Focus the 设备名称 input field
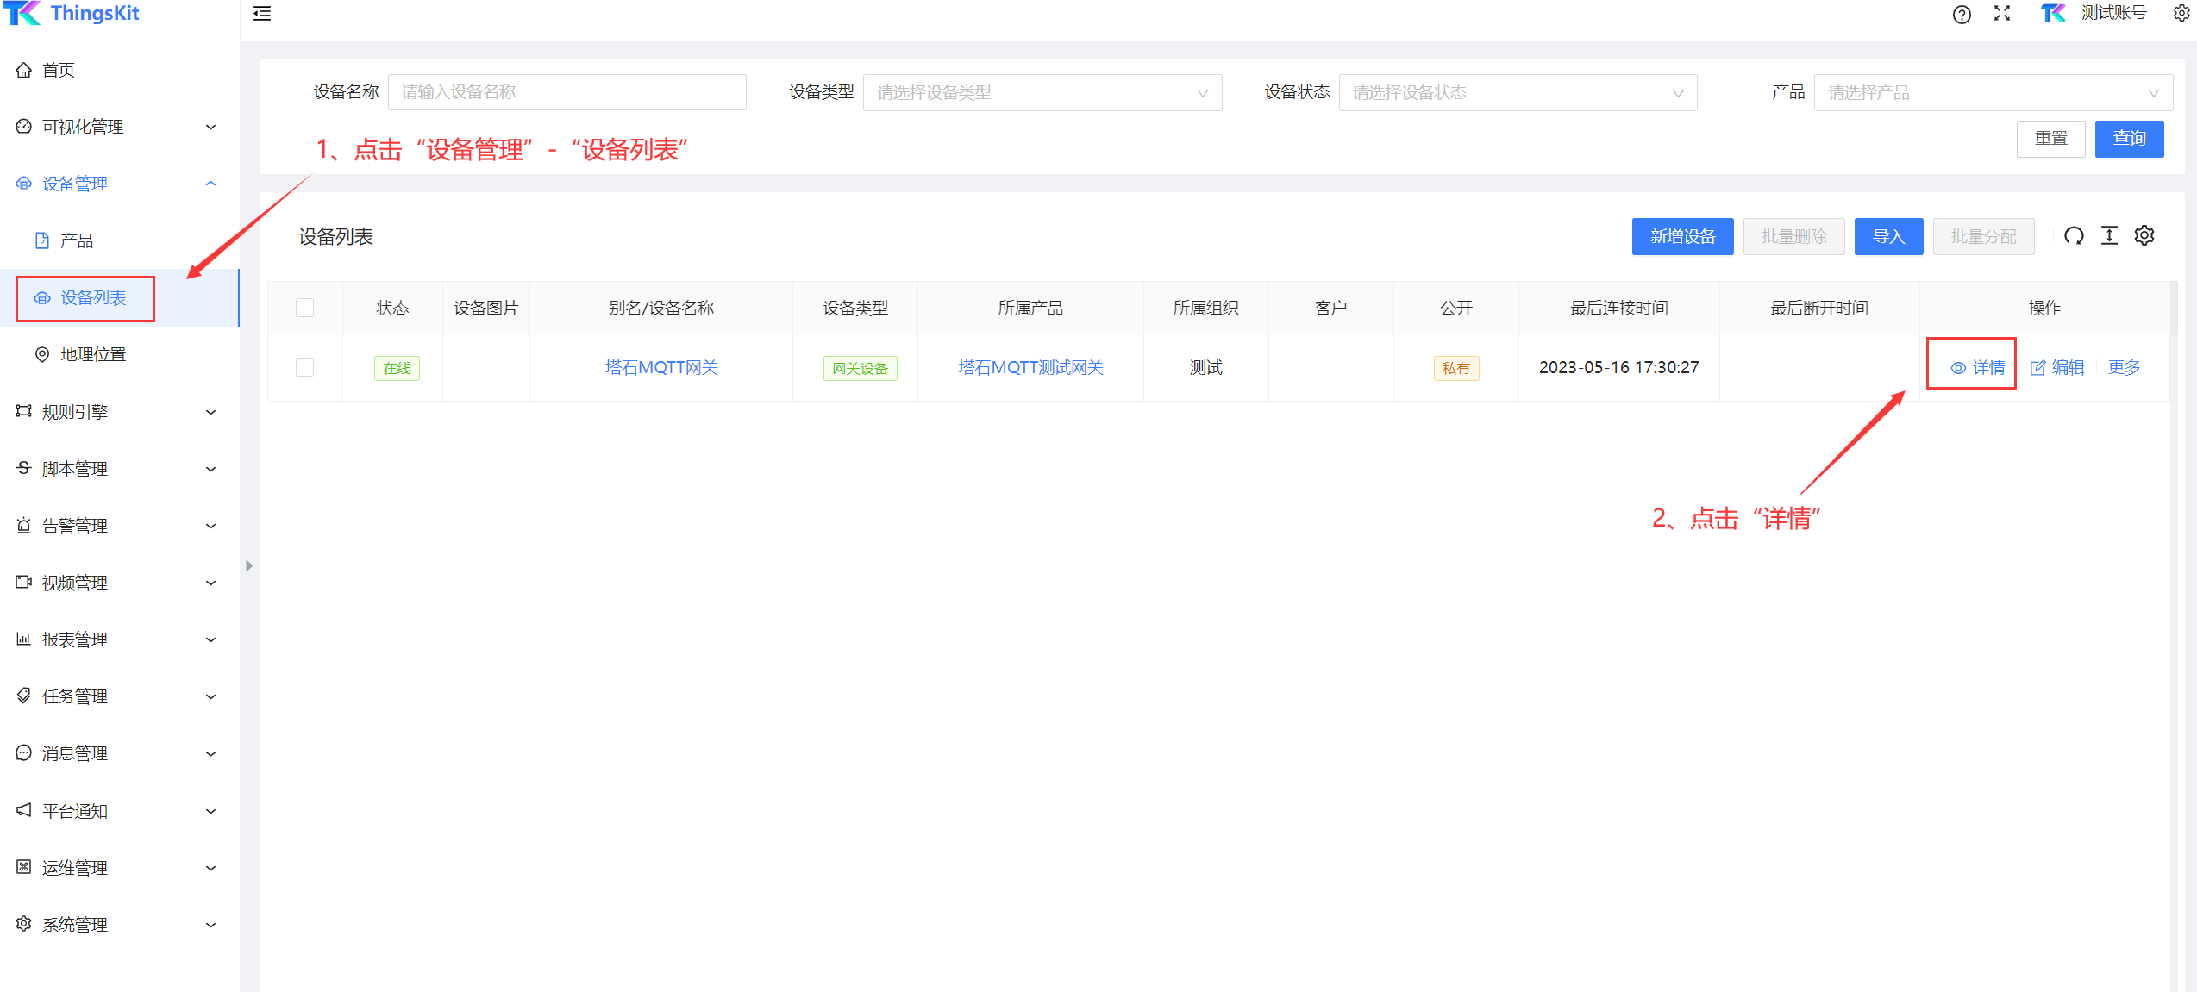Viewport: 2197px width, 992px height. 566,93
